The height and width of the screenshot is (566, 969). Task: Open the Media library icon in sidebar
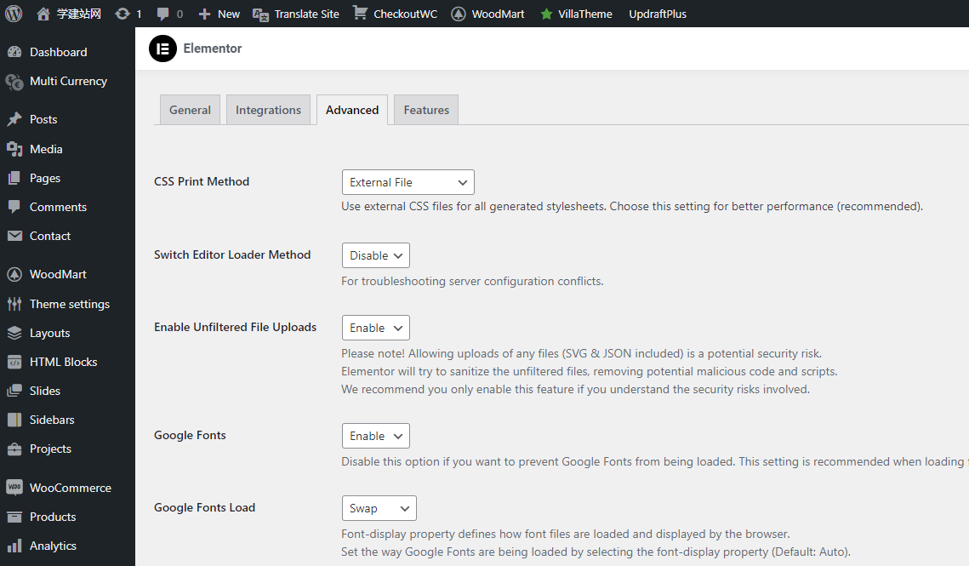pyautogui.click(x=14, y=149)
